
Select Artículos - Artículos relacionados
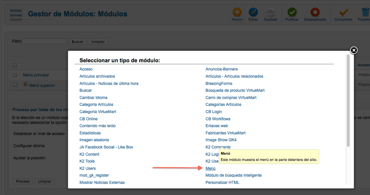234,76
